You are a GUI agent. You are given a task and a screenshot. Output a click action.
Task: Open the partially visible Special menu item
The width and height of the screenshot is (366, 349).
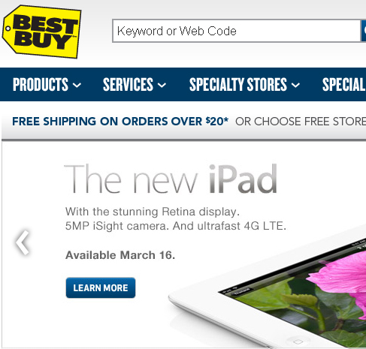(x=344, y=85)
